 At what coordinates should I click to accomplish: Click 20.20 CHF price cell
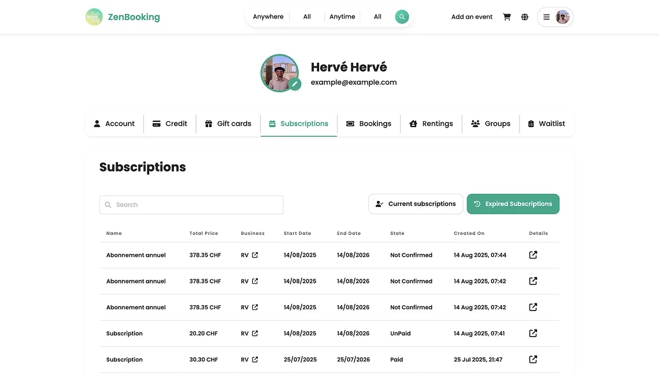203,333
